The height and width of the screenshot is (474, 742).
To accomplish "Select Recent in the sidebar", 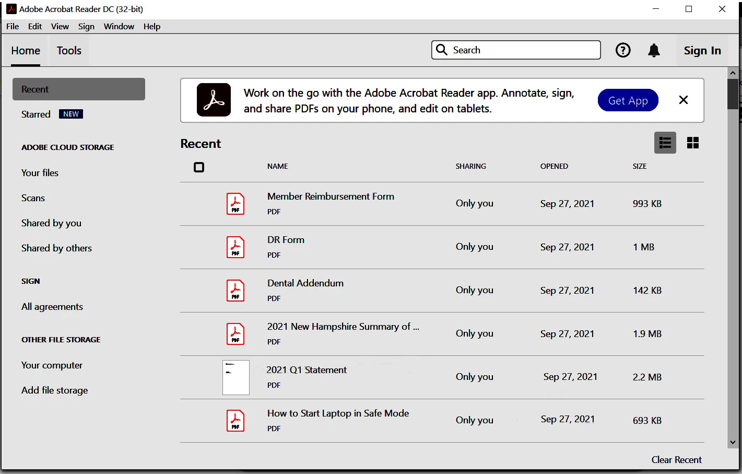I will point(79,89).
